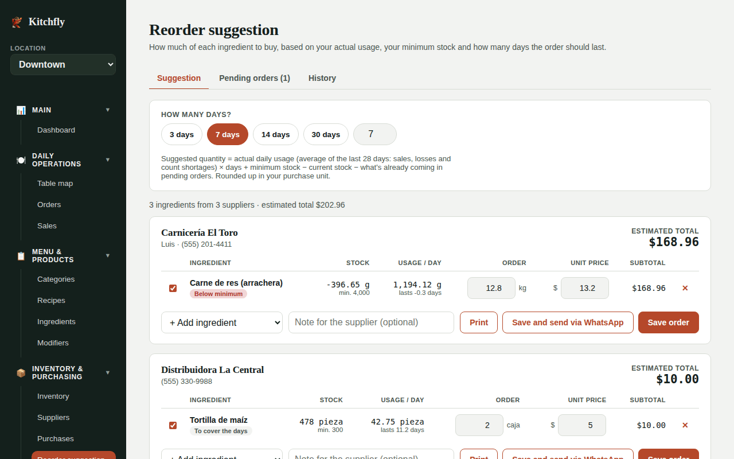Uncheck Carne de res (arrachera) ingredient
Image resolution: width=734 pixels, height=459 pixels.
pos(173,288)
